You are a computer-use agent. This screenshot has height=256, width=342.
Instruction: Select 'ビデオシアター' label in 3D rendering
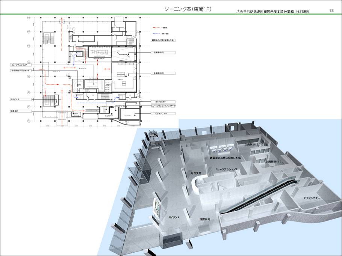(312, 198)
